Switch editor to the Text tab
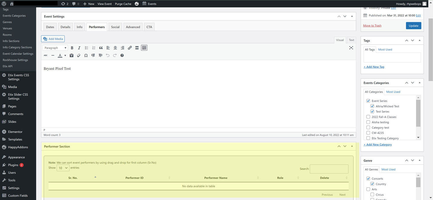Image resolution: width=433 pixels, height=200 pixels. pyautogui.click(x=351, y=40)
